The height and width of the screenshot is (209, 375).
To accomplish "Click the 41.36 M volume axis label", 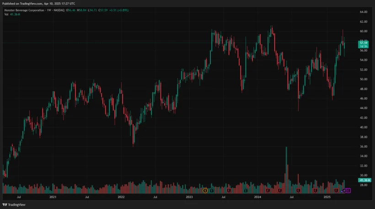I will [365, 180].
